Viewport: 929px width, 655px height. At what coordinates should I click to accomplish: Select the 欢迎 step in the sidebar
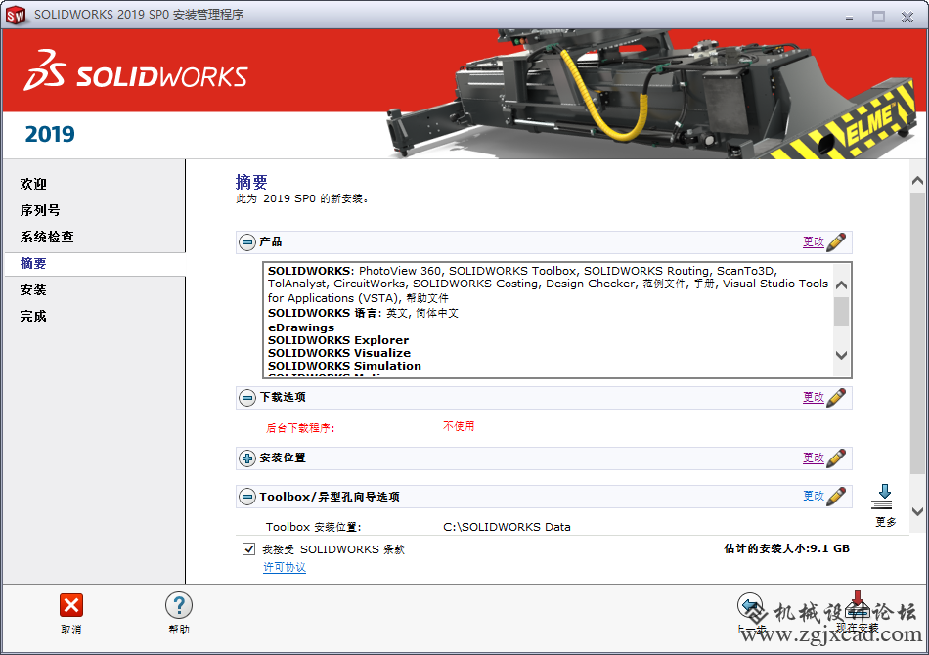point(33,184)
